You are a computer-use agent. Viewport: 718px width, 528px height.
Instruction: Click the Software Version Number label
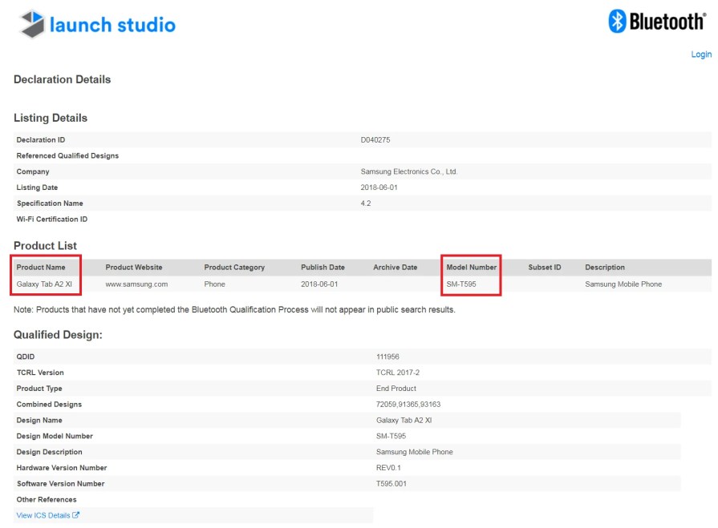click(x=60, y=484)
